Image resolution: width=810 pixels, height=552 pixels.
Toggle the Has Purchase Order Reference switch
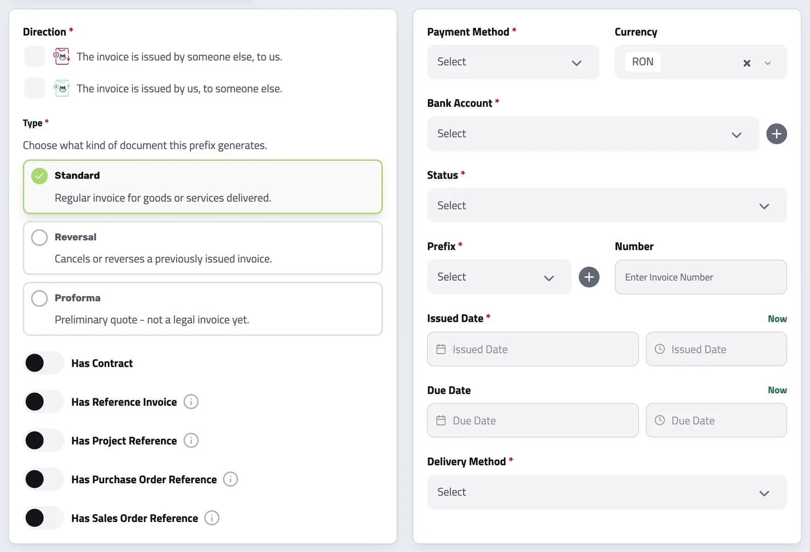[44, 479]
